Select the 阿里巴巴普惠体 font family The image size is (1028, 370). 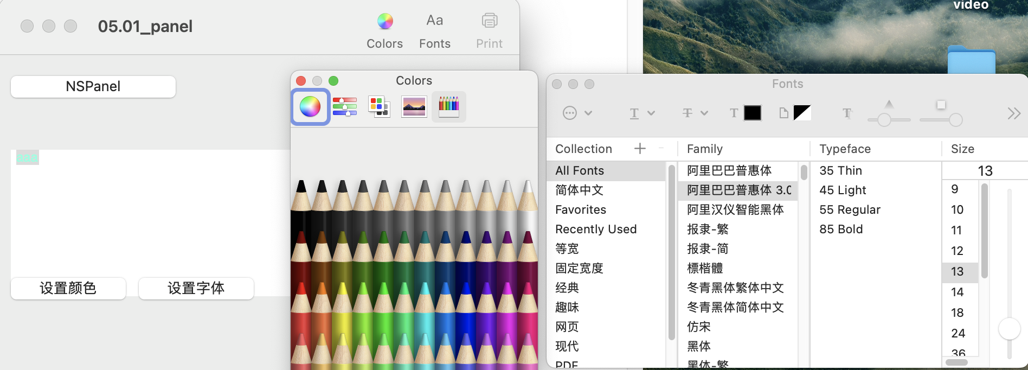coord(738,171)
